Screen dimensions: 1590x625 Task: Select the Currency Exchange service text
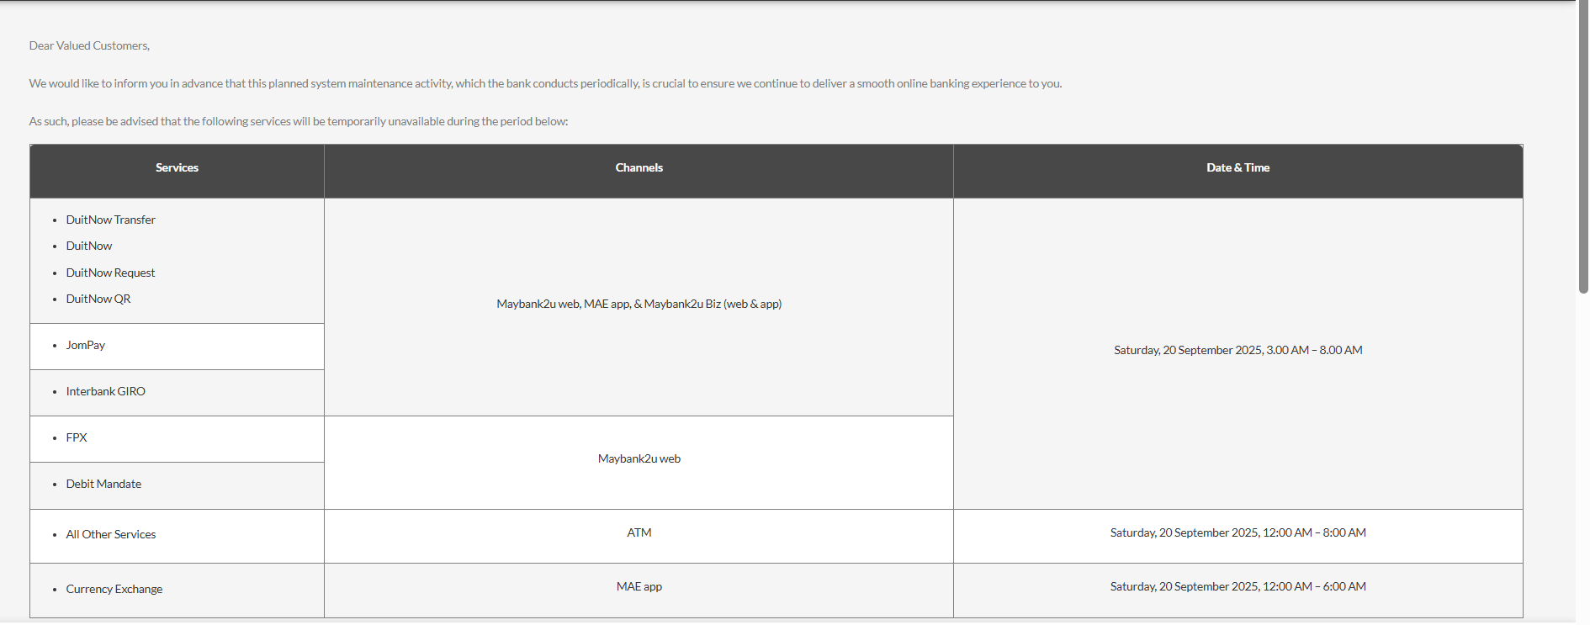point(114,589)
